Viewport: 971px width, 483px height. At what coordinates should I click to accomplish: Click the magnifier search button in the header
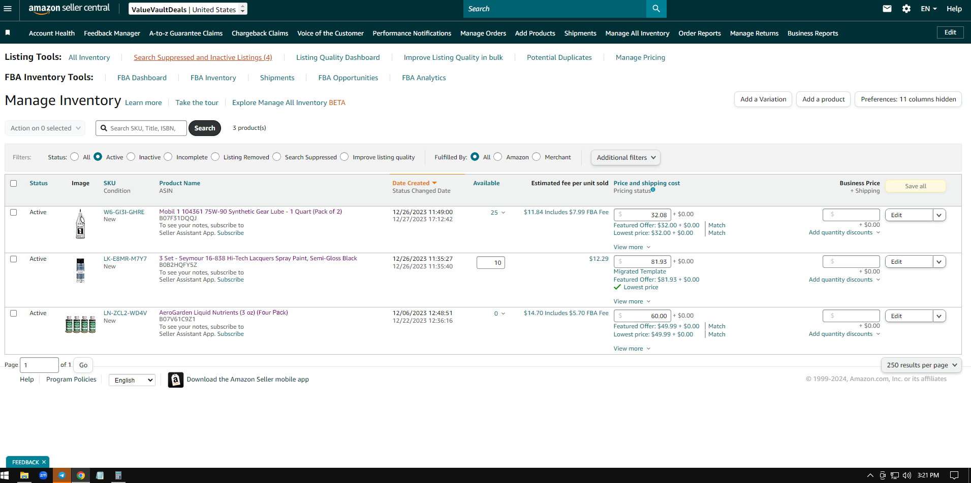tap(656, 9)
